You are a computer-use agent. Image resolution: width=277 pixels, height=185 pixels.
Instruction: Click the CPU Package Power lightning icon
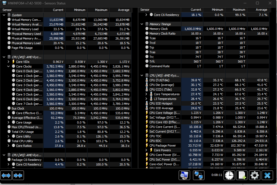[x=147, y=145]
